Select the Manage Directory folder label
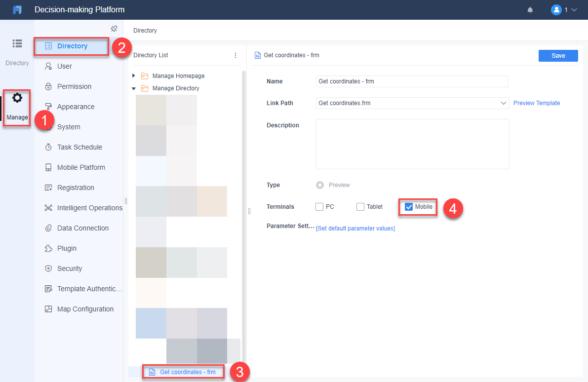The height and width of the screenshot is (382, 588). [x=176, y=88]
